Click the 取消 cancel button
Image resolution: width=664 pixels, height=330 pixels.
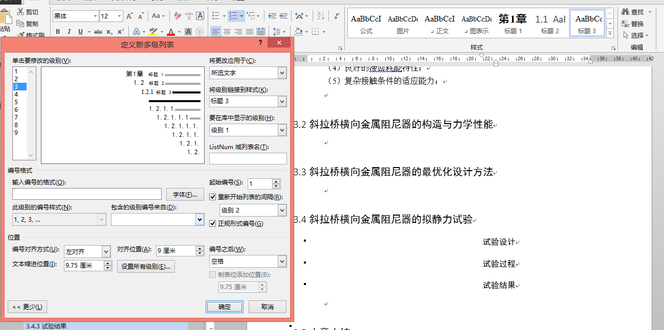pos(267,307)
